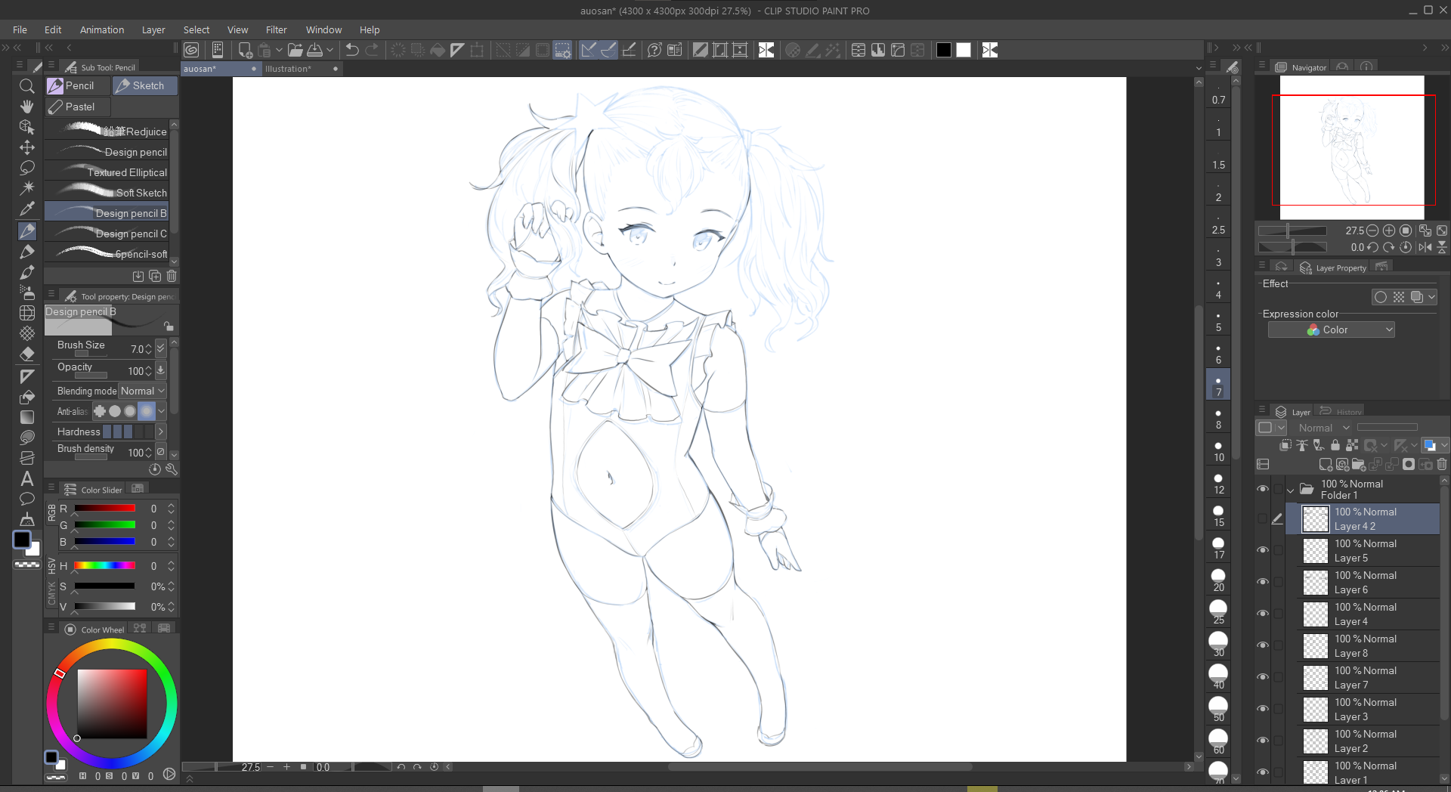Toggle Lock layer icon

tap(1335, 445)
